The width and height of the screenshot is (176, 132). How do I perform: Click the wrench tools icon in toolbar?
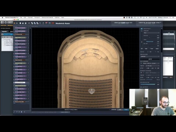29,23
